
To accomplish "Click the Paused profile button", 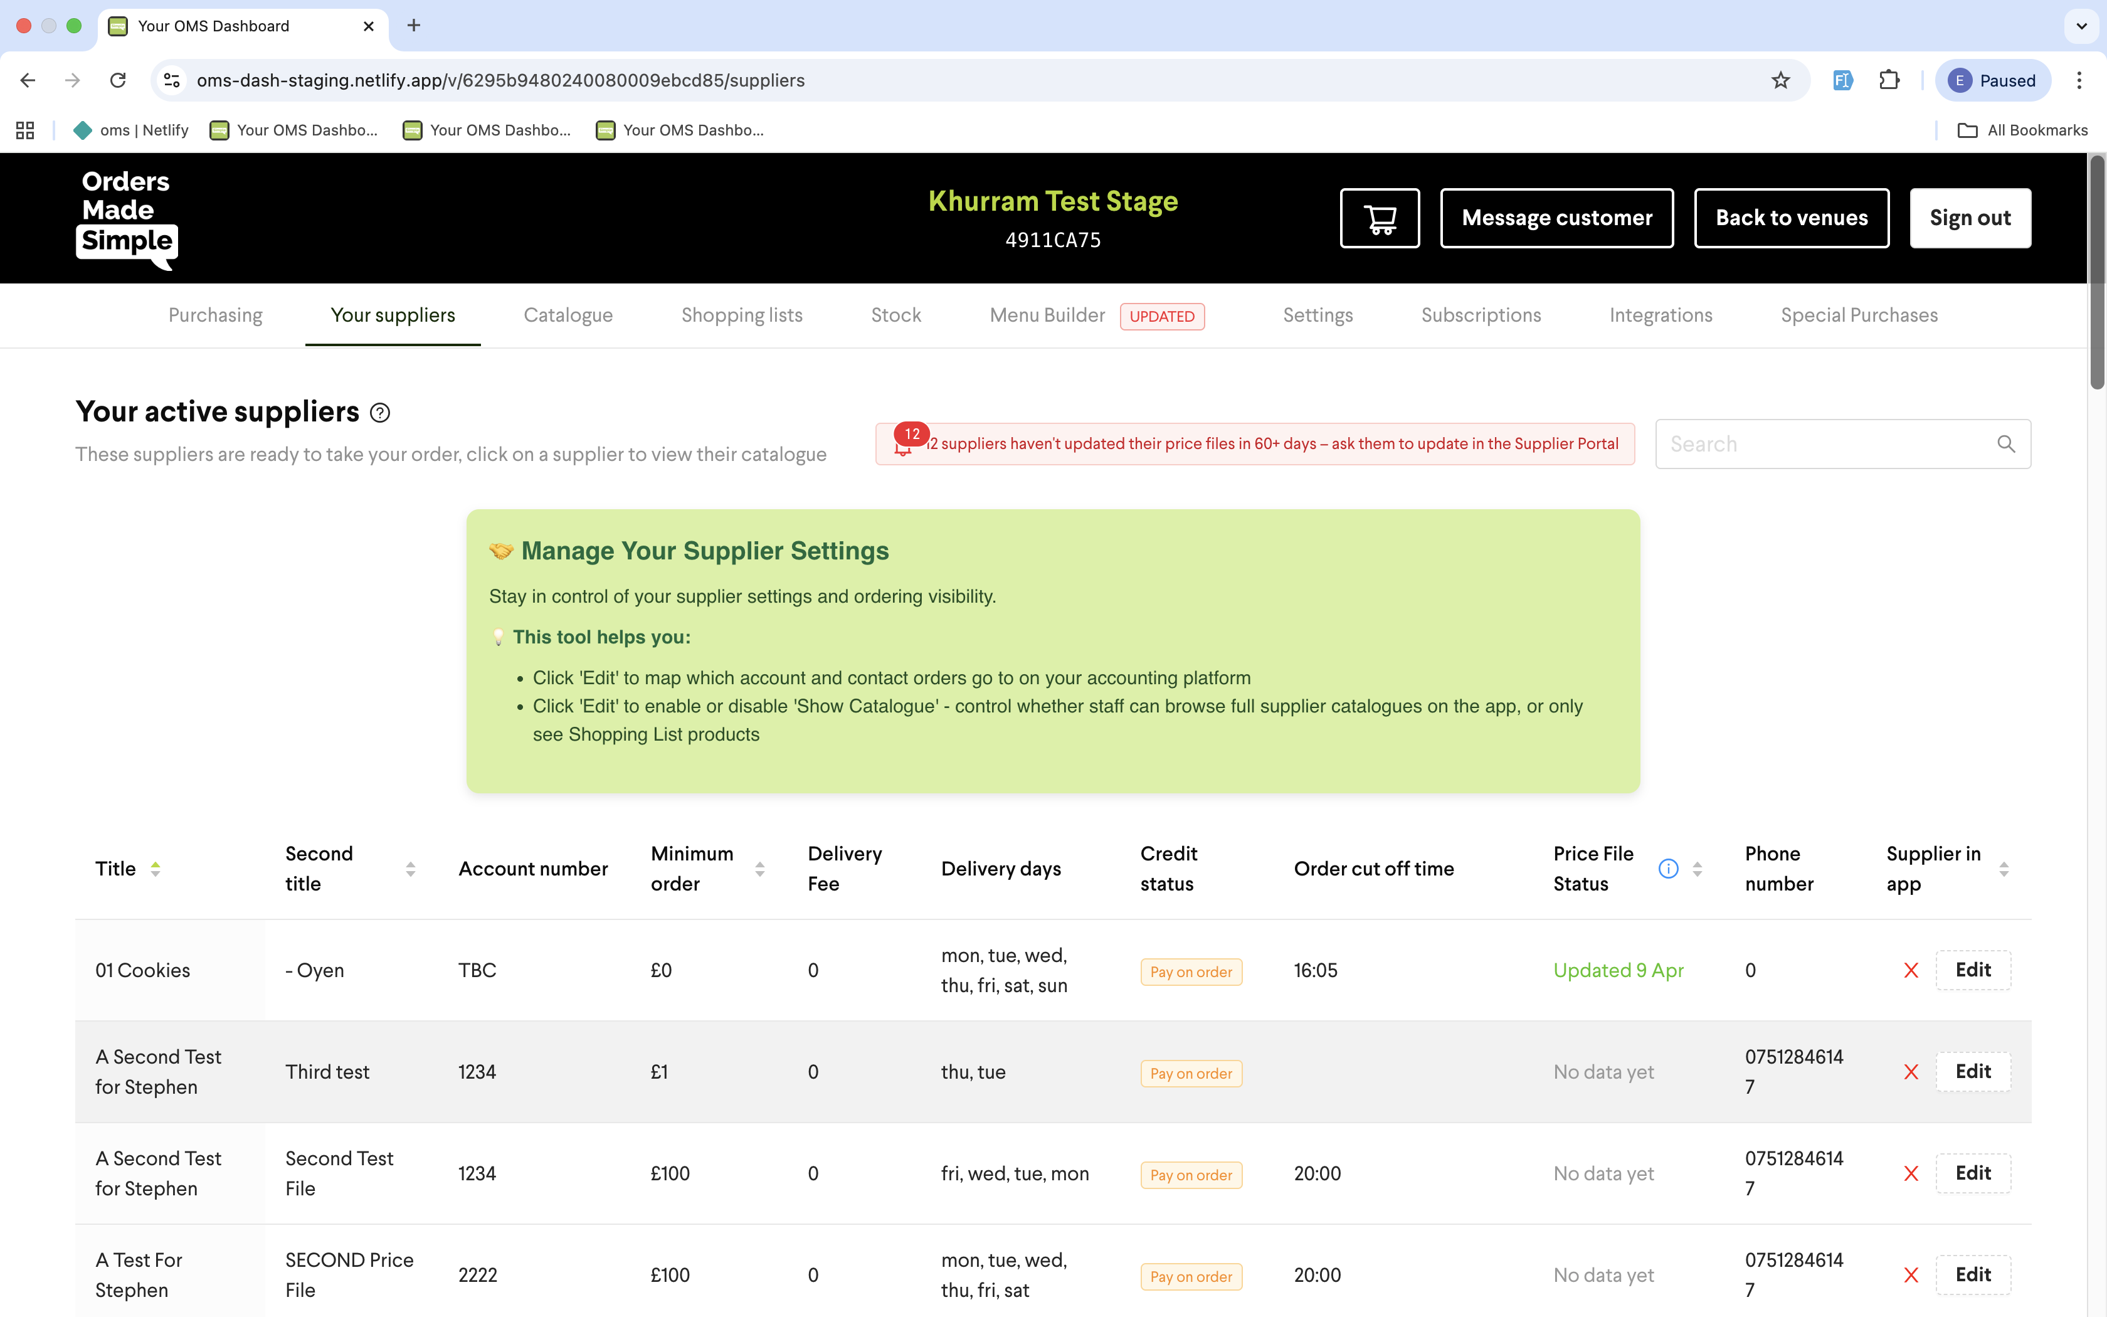I will tap(1993, 80).
